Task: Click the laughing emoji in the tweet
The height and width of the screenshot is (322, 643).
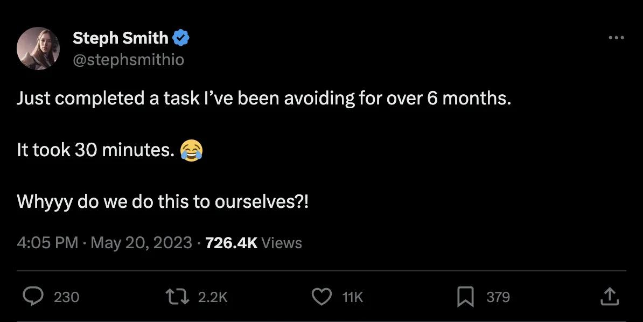Action: click(192, 150)
